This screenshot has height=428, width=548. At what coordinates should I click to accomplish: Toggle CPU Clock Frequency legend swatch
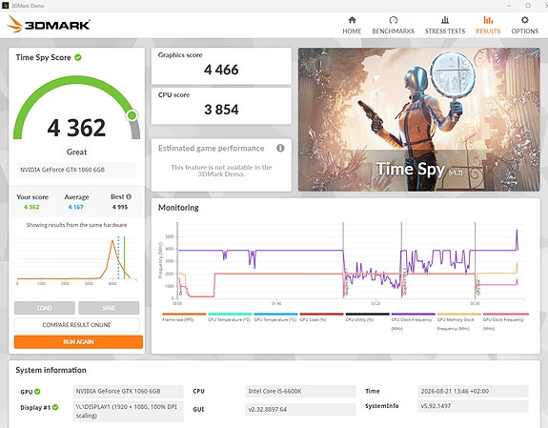[413, 314]
